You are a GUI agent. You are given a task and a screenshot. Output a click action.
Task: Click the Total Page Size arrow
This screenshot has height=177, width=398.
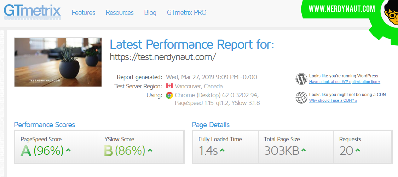tap(303, 150)
